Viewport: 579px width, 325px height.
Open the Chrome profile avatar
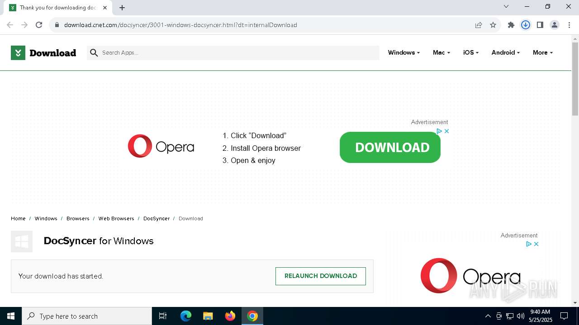[555, 25]
